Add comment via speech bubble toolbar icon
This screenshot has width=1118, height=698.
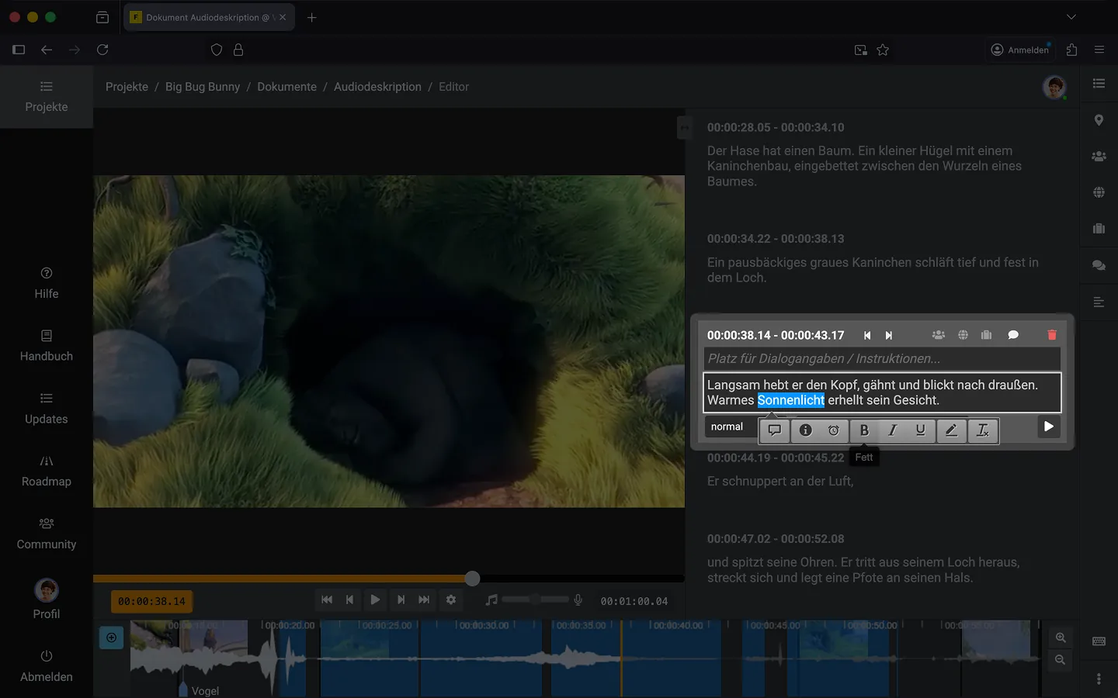click(x=774, y=430)
